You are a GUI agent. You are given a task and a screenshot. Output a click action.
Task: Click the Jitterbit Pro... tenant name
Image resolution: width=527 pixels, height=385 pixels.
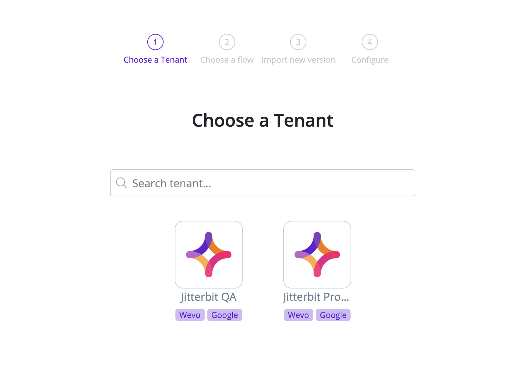click(317, 297)
